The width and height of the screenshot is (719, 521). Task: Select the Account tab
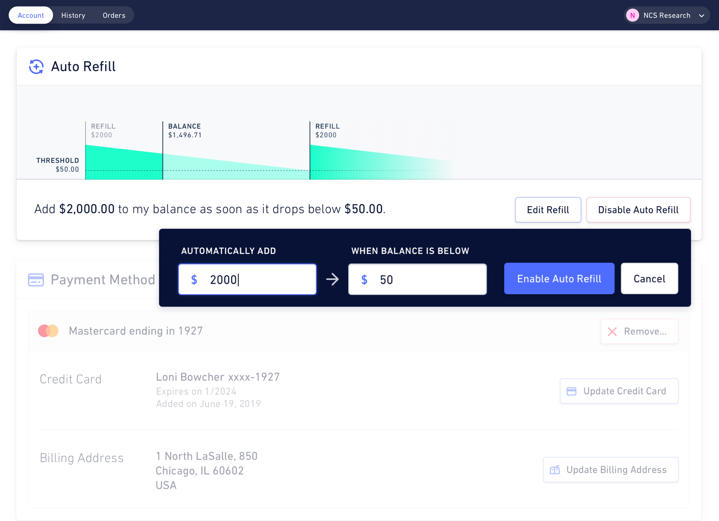pos(31,15)
